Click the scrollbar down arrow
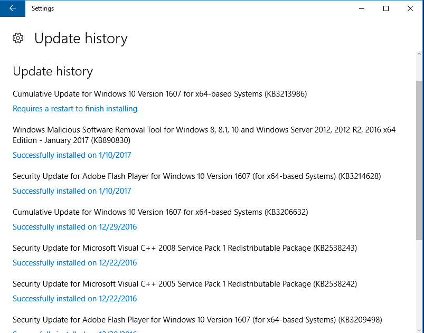 pyautogui.click(x=419, y=329)
